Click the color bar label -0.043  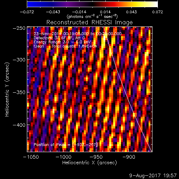point(53,12)
